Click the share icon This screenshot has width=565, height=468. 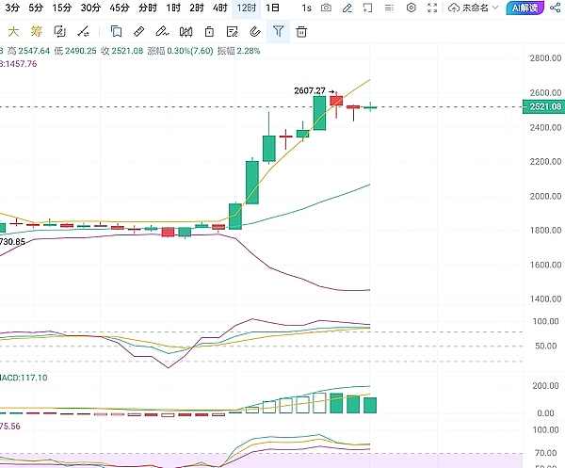554,8
